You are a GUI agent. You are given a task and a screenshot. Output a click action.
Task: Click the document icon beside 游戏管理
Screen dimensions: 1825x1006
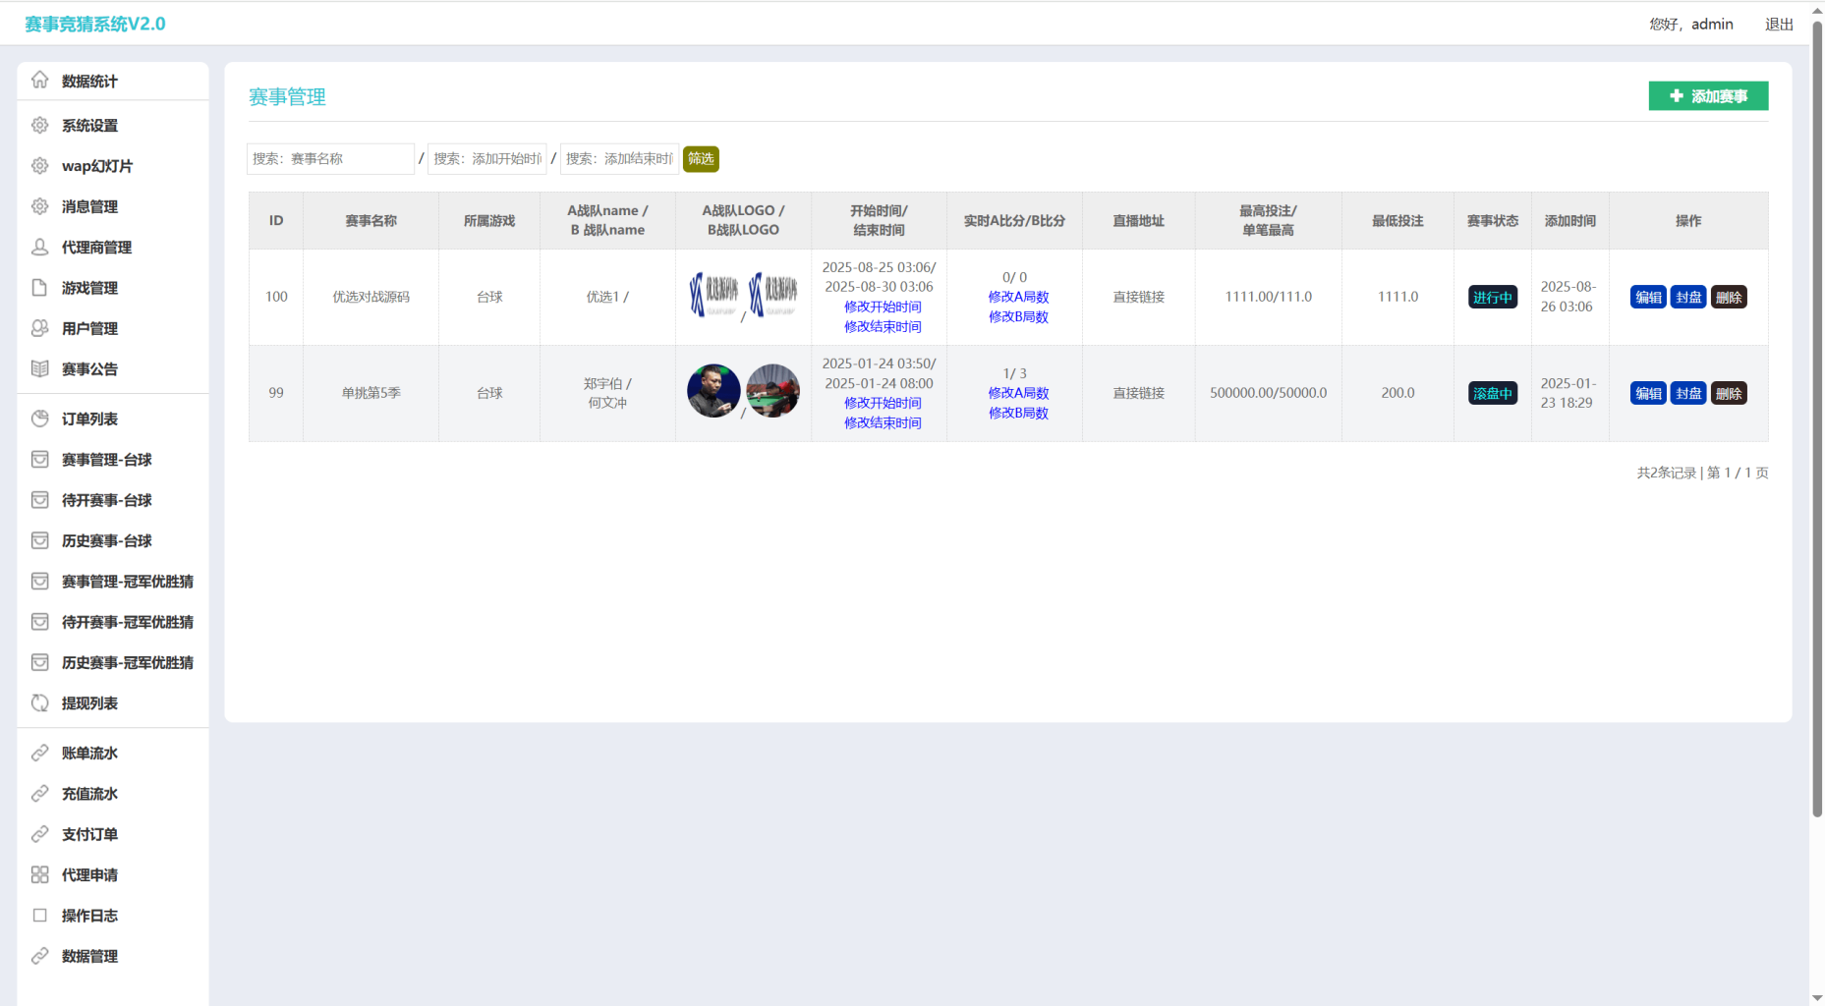click(39, 288)
